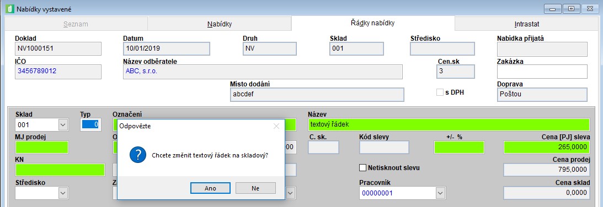Click the Cena prodej field 795,0000
This screenshot has height=207, width=603.
coord(547,170)
